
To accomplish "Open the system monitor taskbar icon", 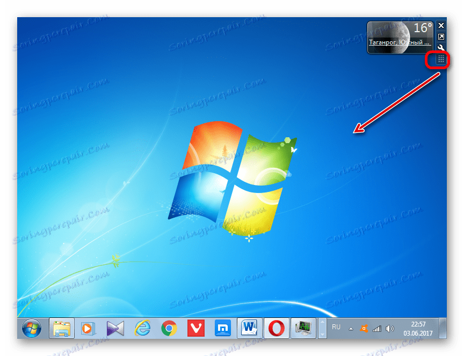I will [303, 328].
